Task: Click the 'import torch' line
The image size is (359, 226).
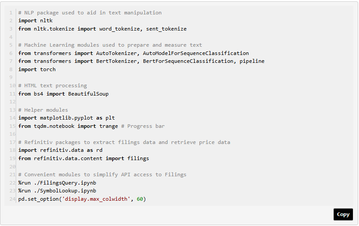Action: pyautogui.click(x=37, y=69)
